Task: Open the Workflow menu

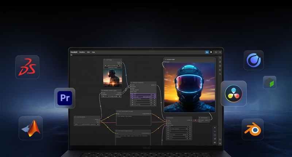Action: (82, 52)
